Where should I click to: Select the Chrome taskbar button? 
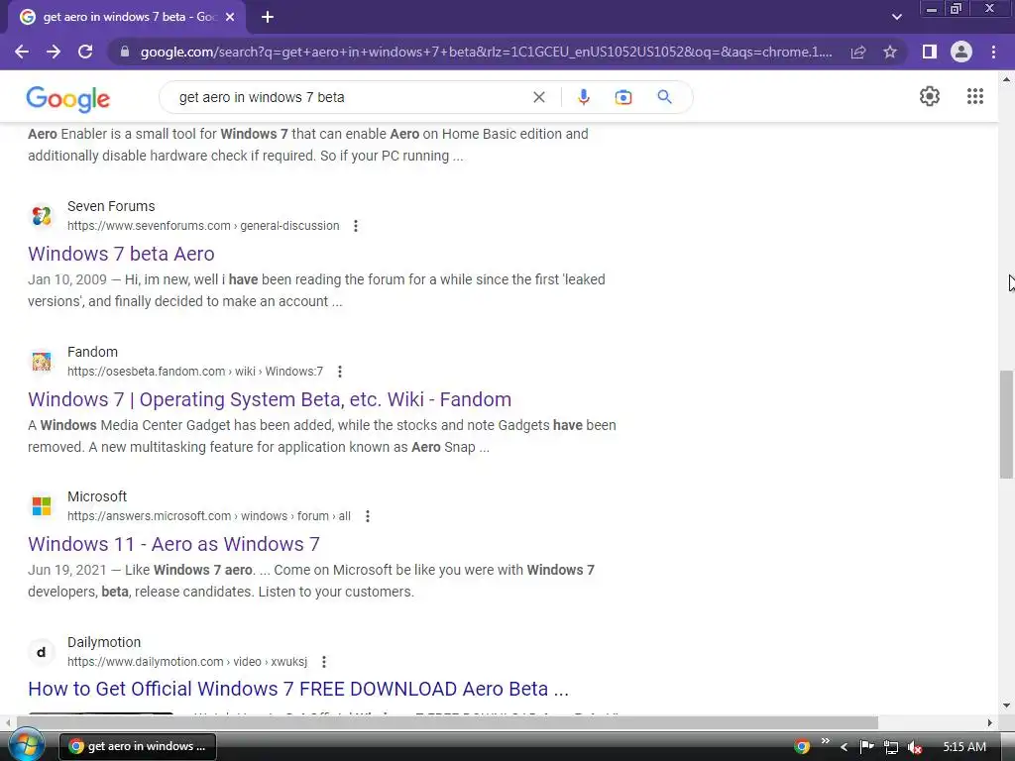137,747
